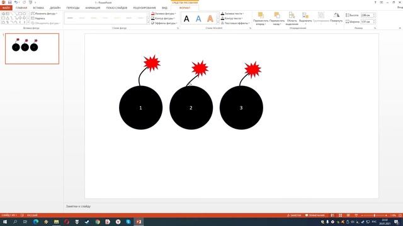Open Повернуть rotate menu
Image resolution: width=403 pixels, height=226 pixels.
[336, 18]
